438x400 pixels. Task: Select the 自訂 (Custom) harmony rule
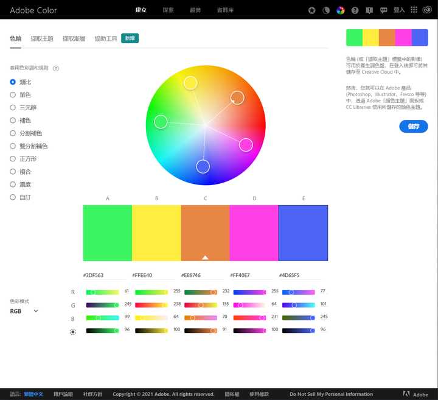coord(21,197)
